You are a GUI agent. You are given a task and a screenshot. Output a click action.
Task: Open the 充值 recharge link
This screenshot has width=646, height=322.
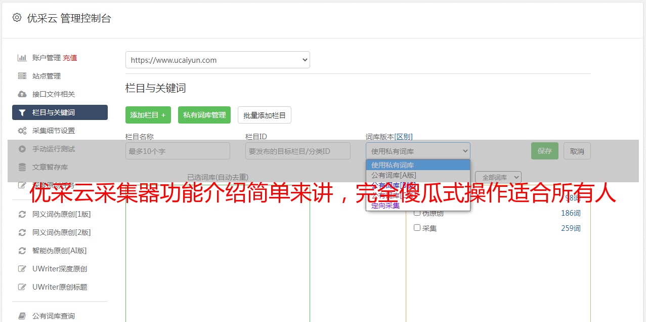point(70,58)
